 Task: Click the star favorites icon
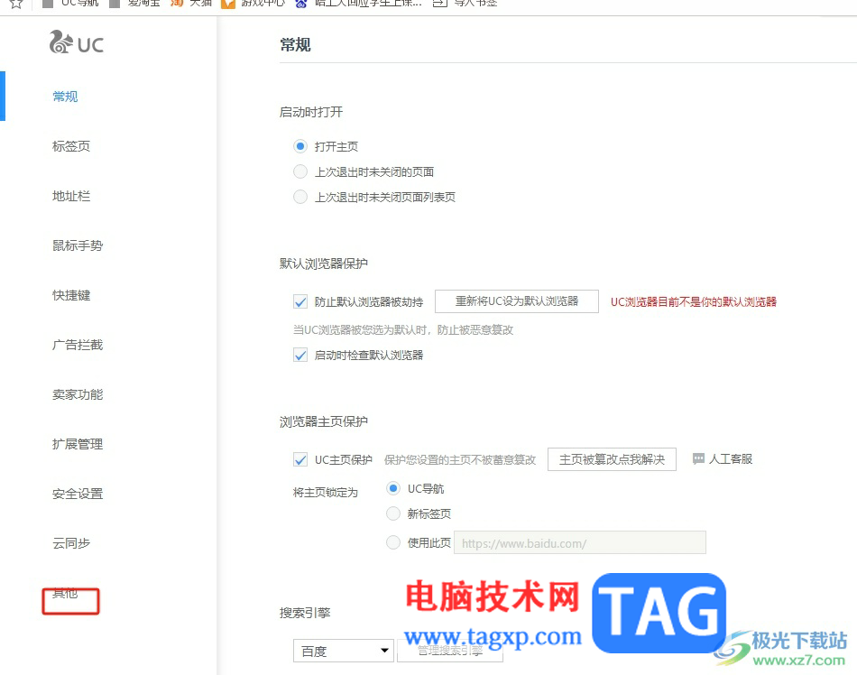14,5
